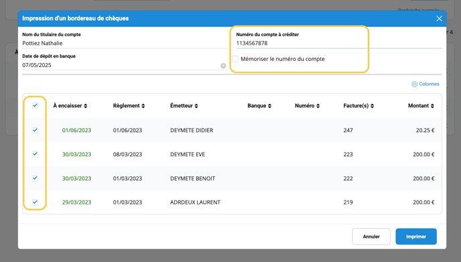Sort by Numéro column arrows
The image size is (461, 262).
point(318,106)
